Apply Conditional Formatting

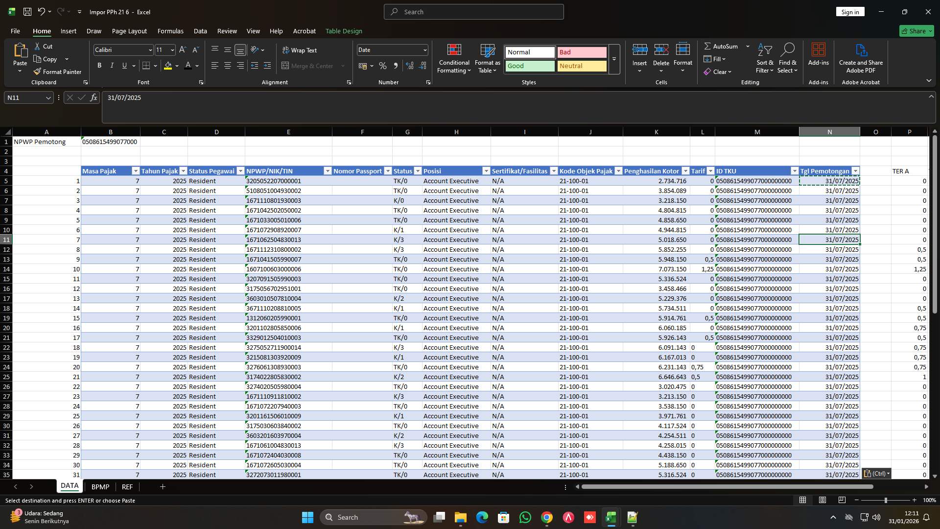click(454, 59)
